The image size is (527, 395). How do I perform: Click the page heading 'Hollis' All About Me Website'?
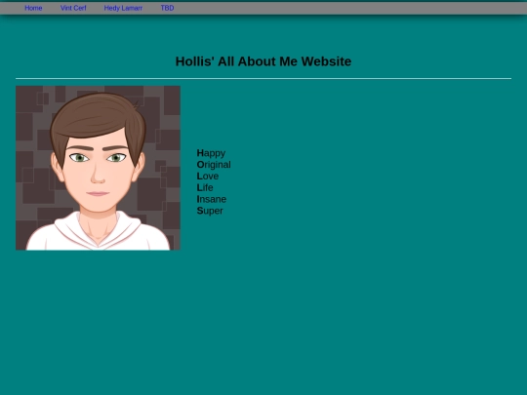click(x=263, y=61)
